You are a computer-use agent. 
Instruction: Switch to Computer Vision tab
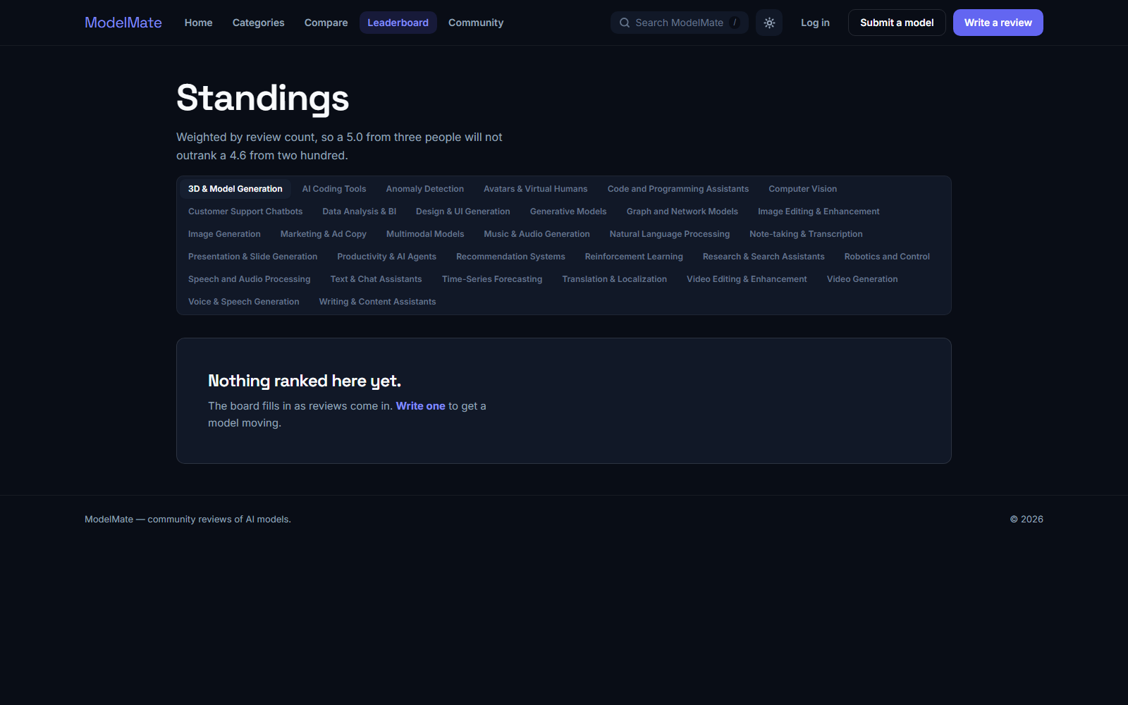[803, 189]
